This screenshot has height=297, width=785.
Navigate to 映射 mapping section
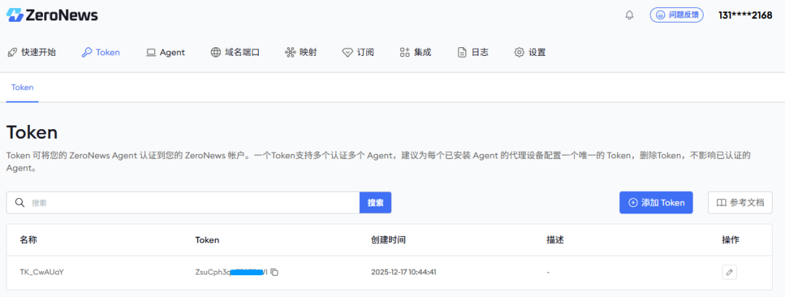pos(301,52)
